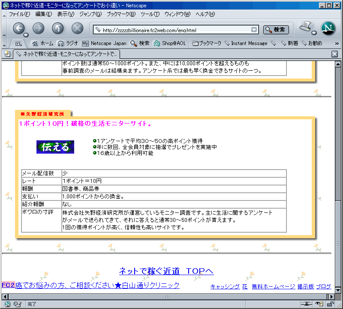The image size is (343, 309).
Task: Go to ホーム home page shortcut
Action: [x=42, y=43]
